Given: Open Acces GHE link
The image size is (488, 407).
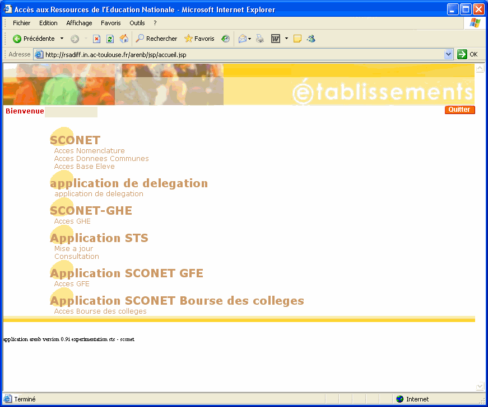Looking at the screenshot, I should click(x=72, y=221).
